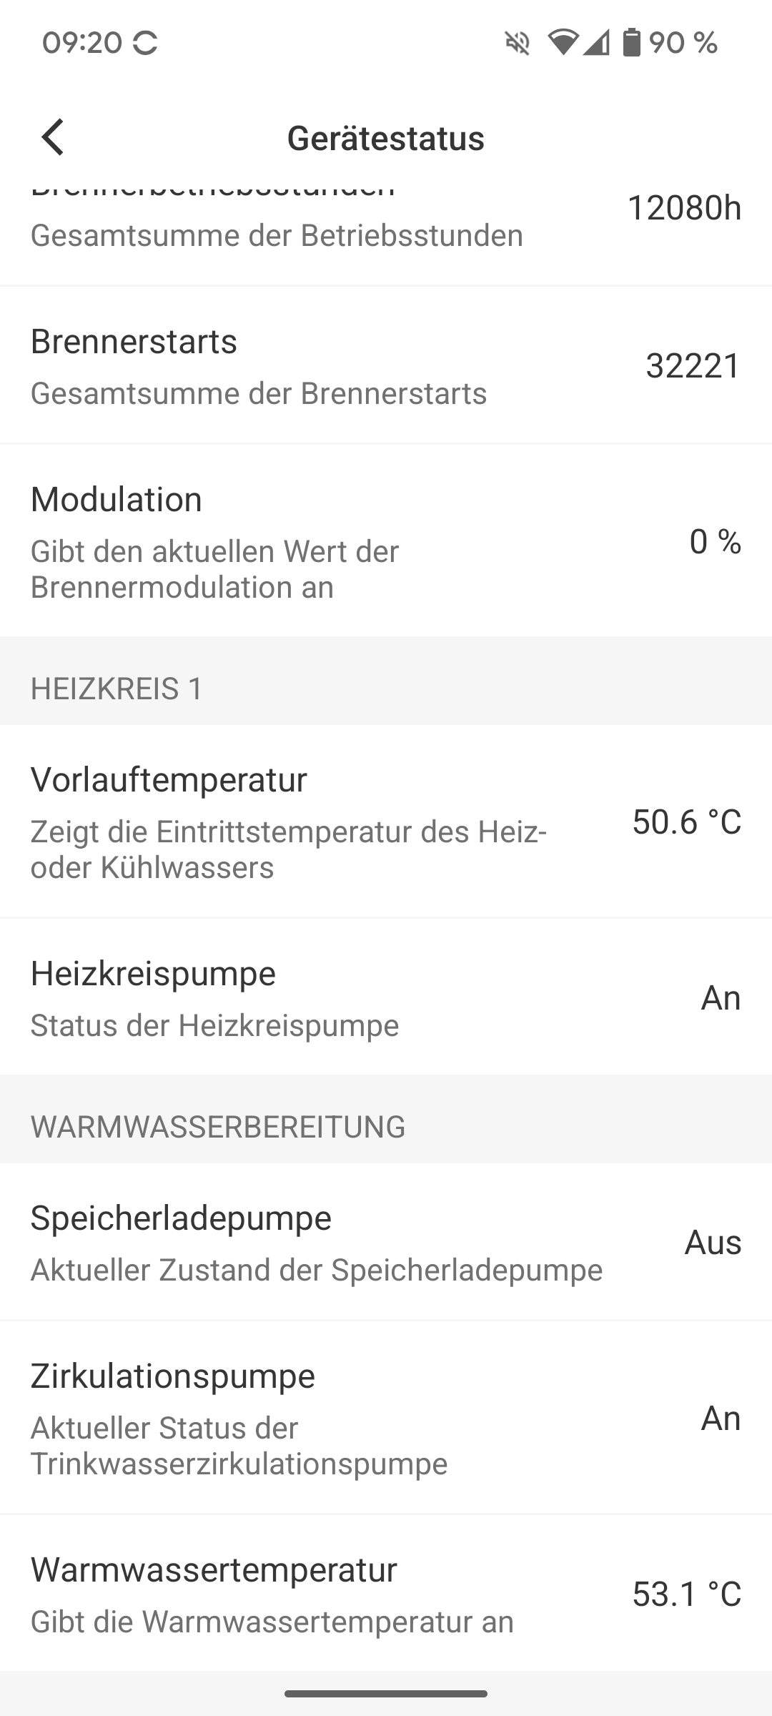Tap the bottom navigation gesture bar
The image size is (772, 1716).
pyautogui.click(x=386, y=1693)
